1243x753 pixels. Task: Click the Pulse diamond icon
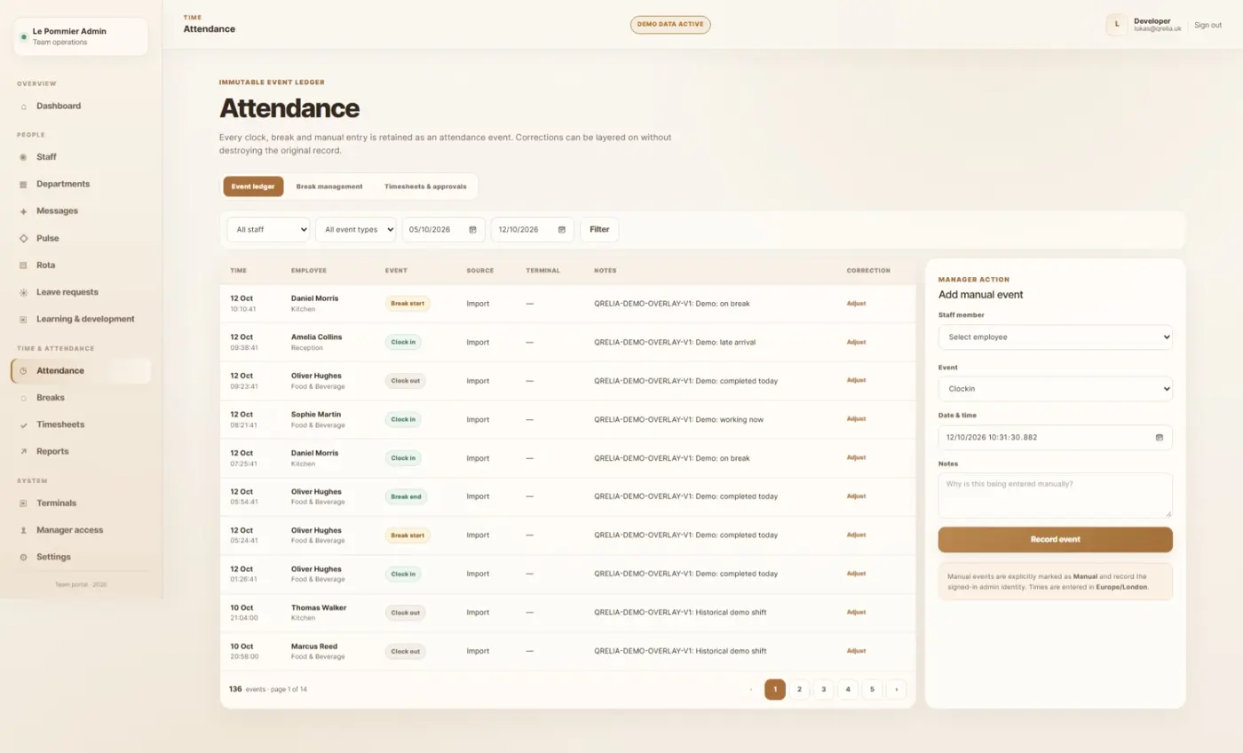point(23,239)
